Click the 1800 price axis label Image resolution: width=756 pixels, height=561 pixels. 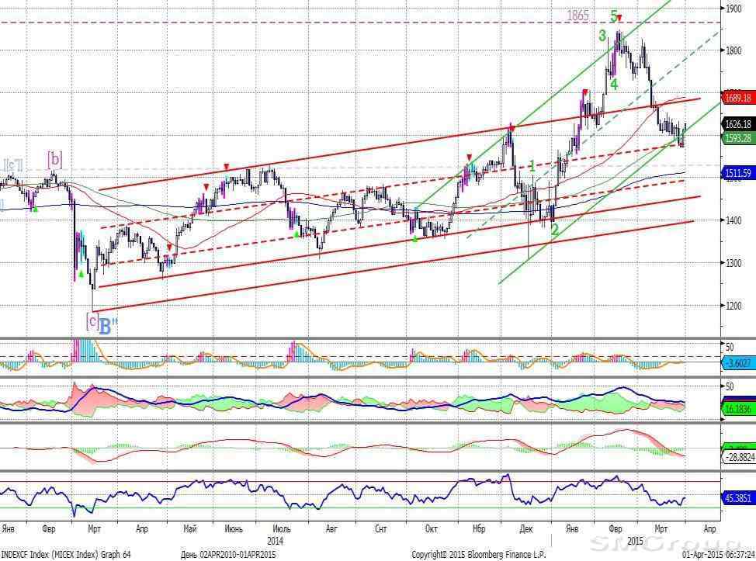point(733,50)
